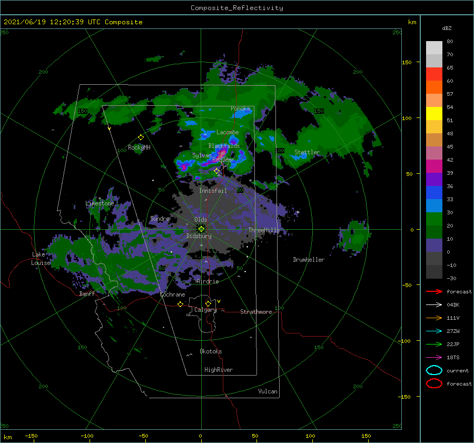Click the Olds town label
The height and width of the screenshot is (443, 474).
coord(201,220)
